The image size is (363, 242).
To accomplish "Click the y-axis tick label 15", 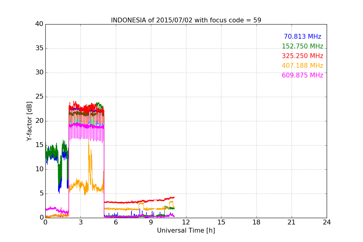I will (39, 145).
